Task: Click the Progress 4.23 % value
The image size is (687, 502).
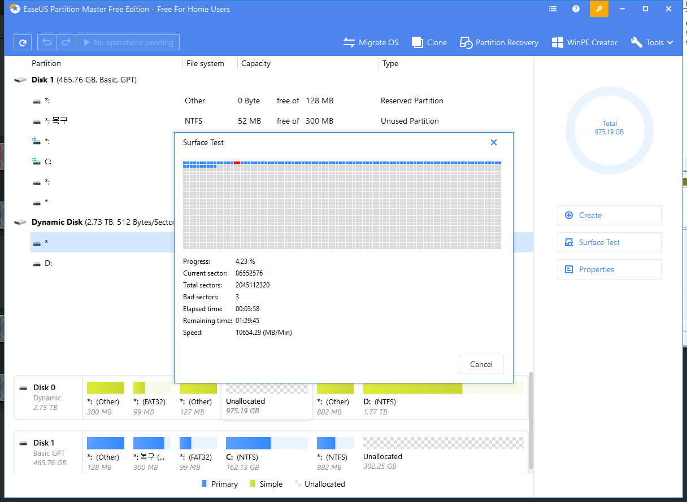Action: pyautogui.click(x=245, y=261)
